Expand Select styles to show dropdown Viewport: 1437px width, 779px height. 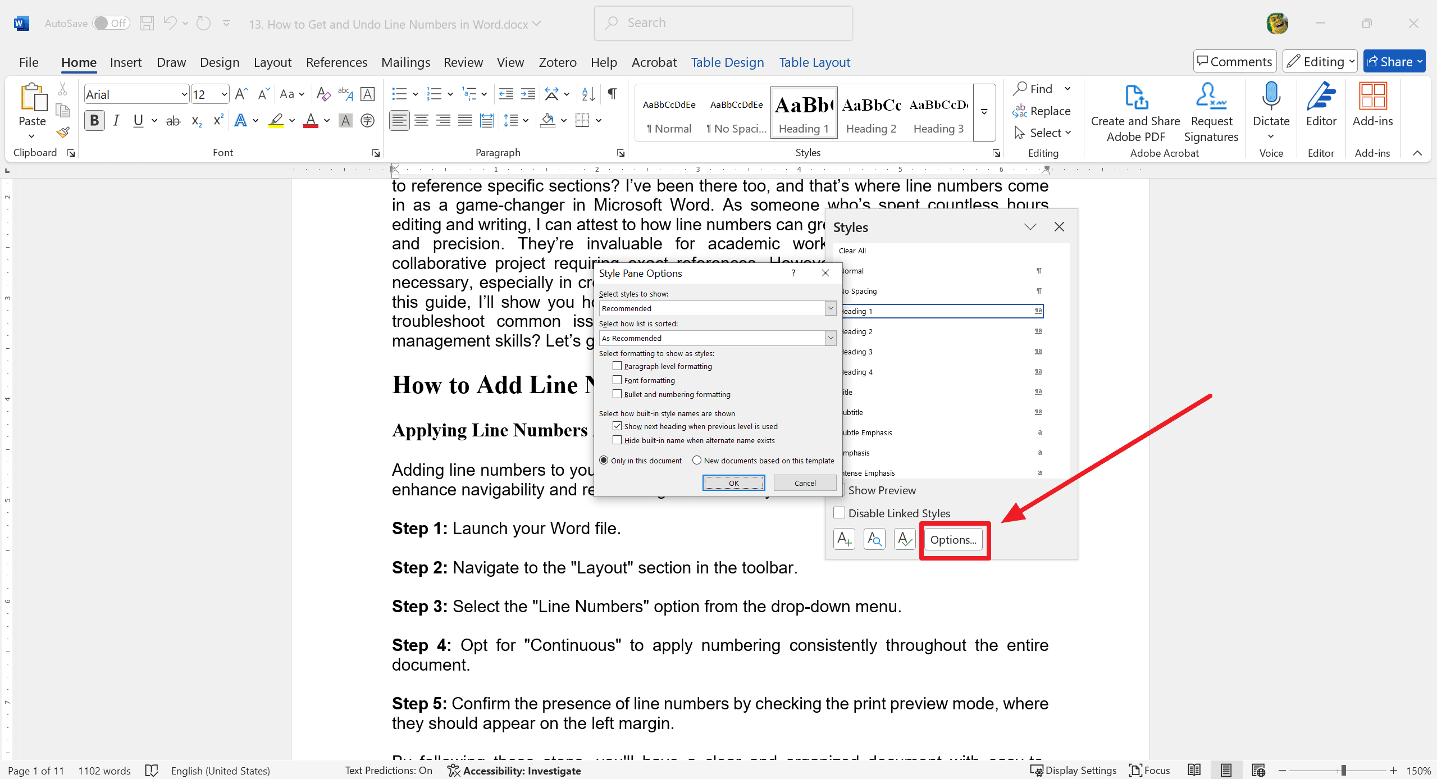point(830,308)
